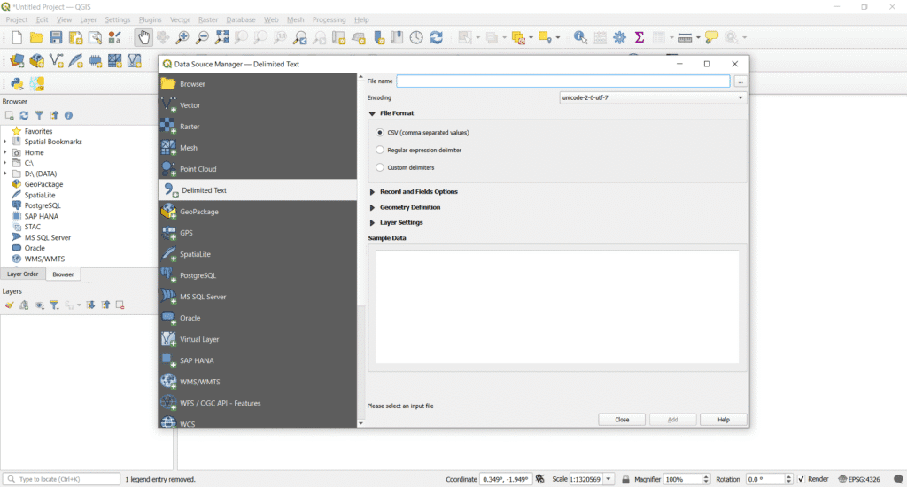Open the EPSG:4326 CRS button
Screen dimensions: 907x487
[x=859, y=479]
